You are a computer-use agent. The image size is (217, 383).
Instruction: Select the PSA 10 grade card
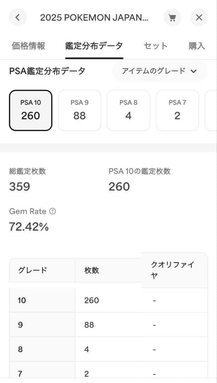[x=30, y=110]
